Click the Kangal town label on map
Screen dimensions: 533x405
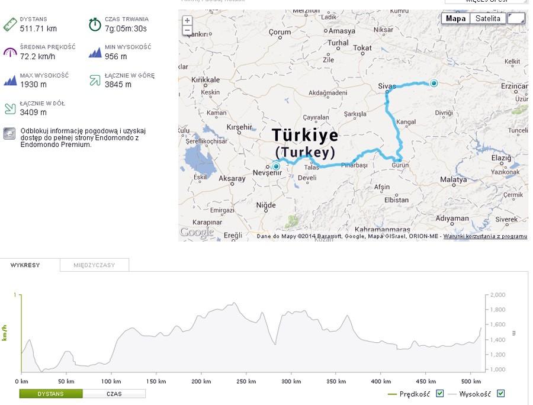[x=406, y=121]
